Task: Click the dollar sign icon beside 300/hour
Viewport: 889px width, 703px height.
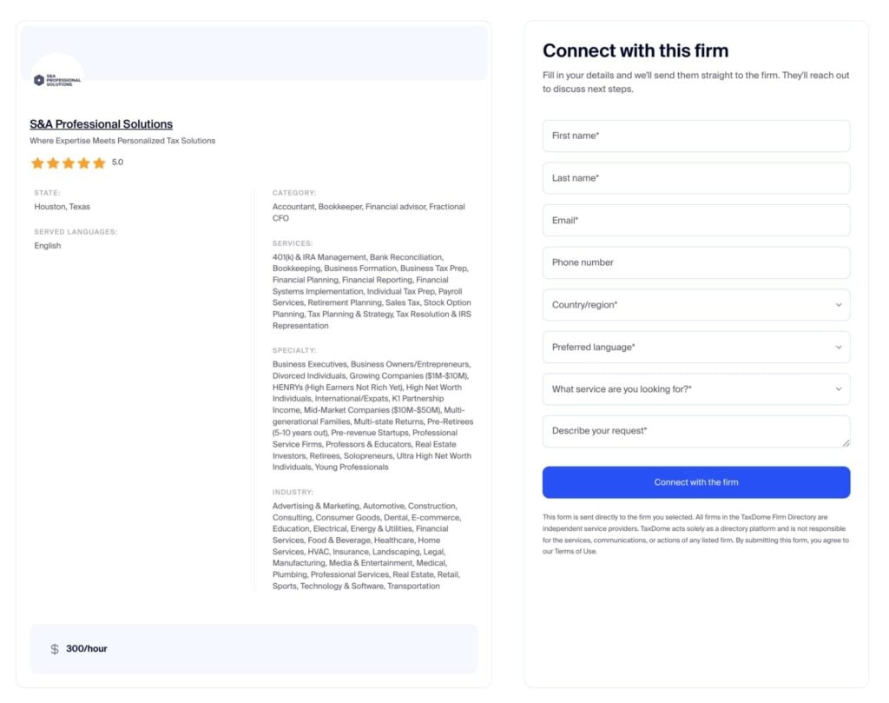Action: coord(55,648)
